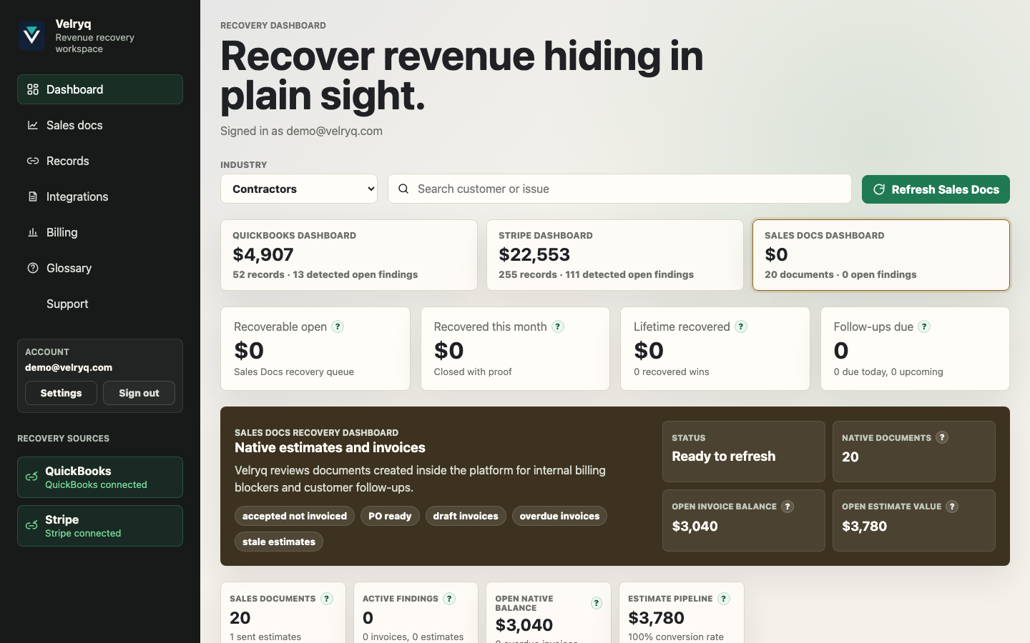This screenshot has width=1030, height=643.
Task: Click the Settings button
Action: coord(61,393)
